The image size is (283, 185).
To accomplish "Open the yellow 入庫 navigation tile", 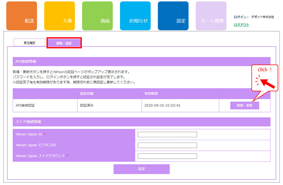I will click(x=59, y=16).
